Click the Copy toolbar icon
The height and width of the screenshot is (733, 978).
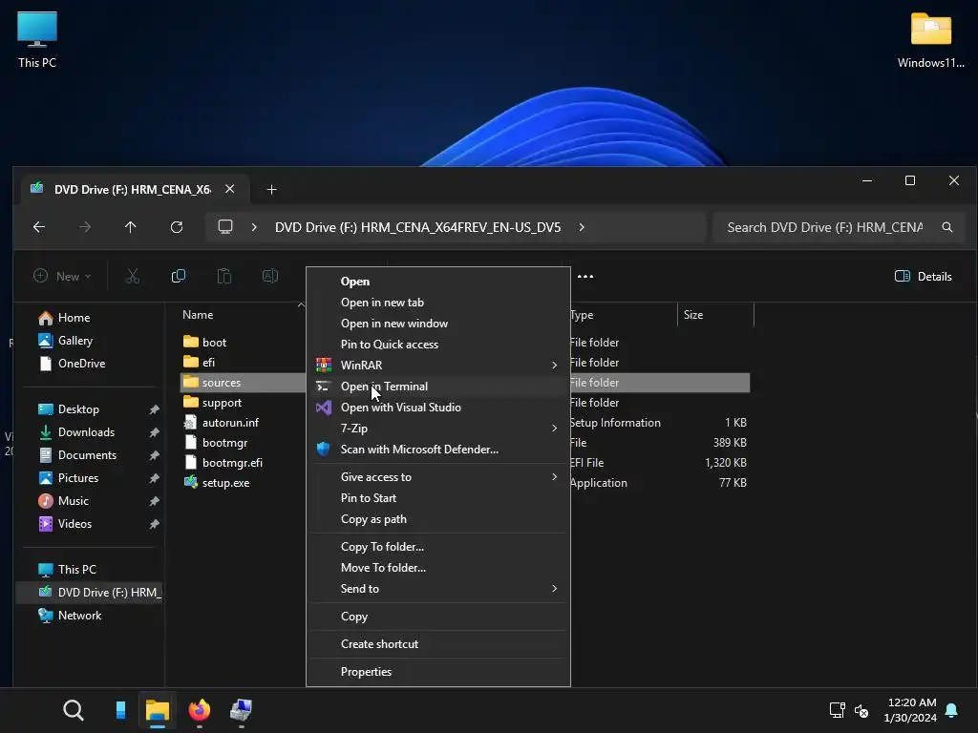tap(179, 276)
